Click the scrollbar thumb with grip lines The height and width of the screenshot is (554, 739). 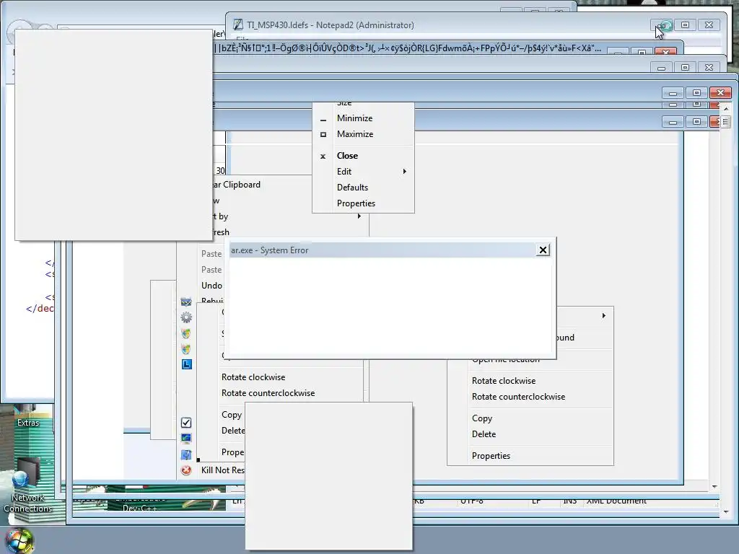726,122
